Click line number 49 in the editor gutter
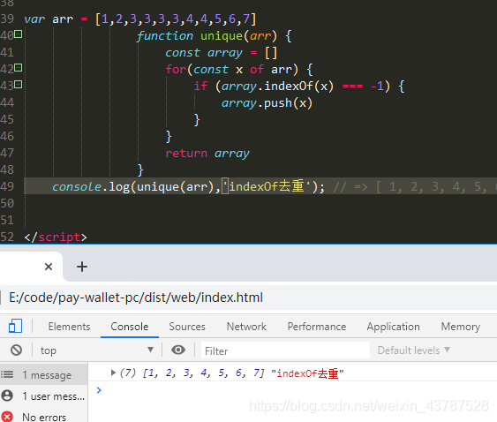Image resolution: width=497 pixels, height=422 pixels. [x=7, y=186]
